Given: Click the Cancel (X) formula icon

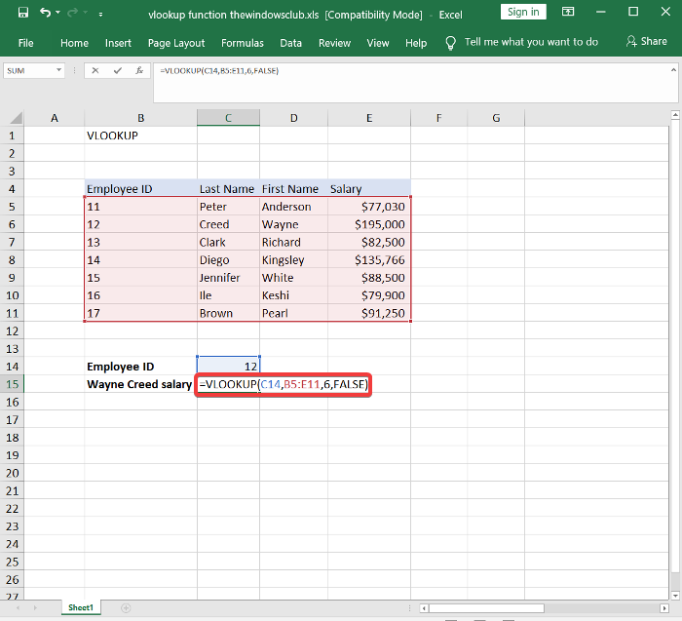Looking at the screenshot, I should point(96,71).
